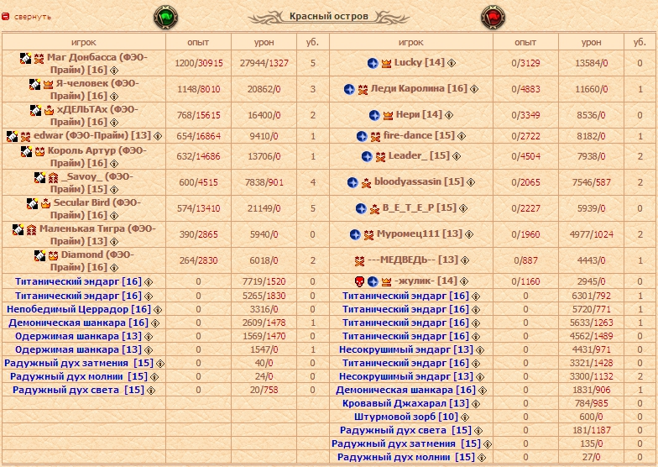The width and height of the screenshot is (658, 467).
Task: Click the left опыт column header
Action: 198,42
